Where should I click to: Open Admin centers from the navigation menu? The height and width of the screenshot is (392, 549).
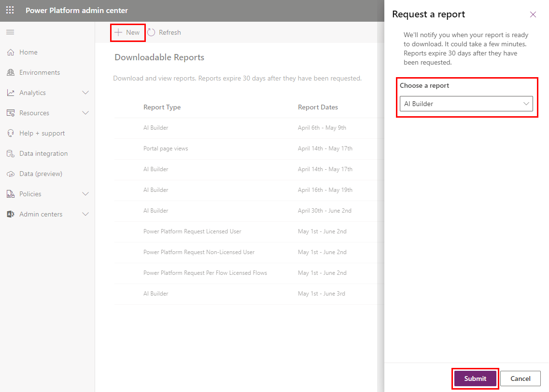tap(41, 214)
